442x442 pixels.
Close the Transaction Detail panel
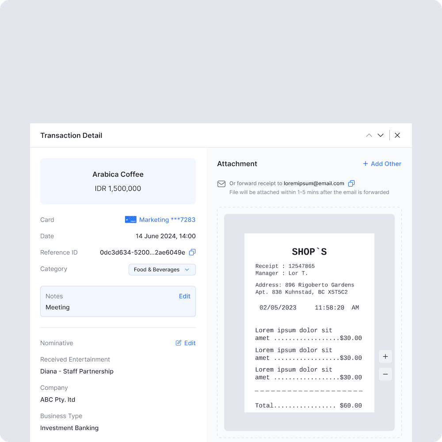397,135
